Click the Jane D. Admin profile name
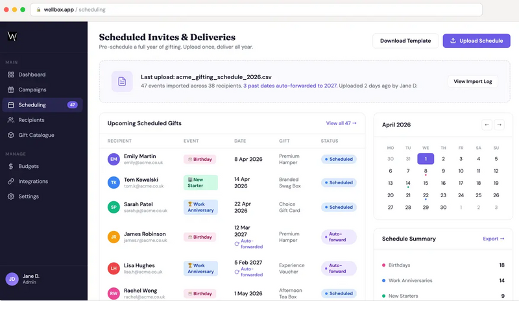 click(30, 279)
